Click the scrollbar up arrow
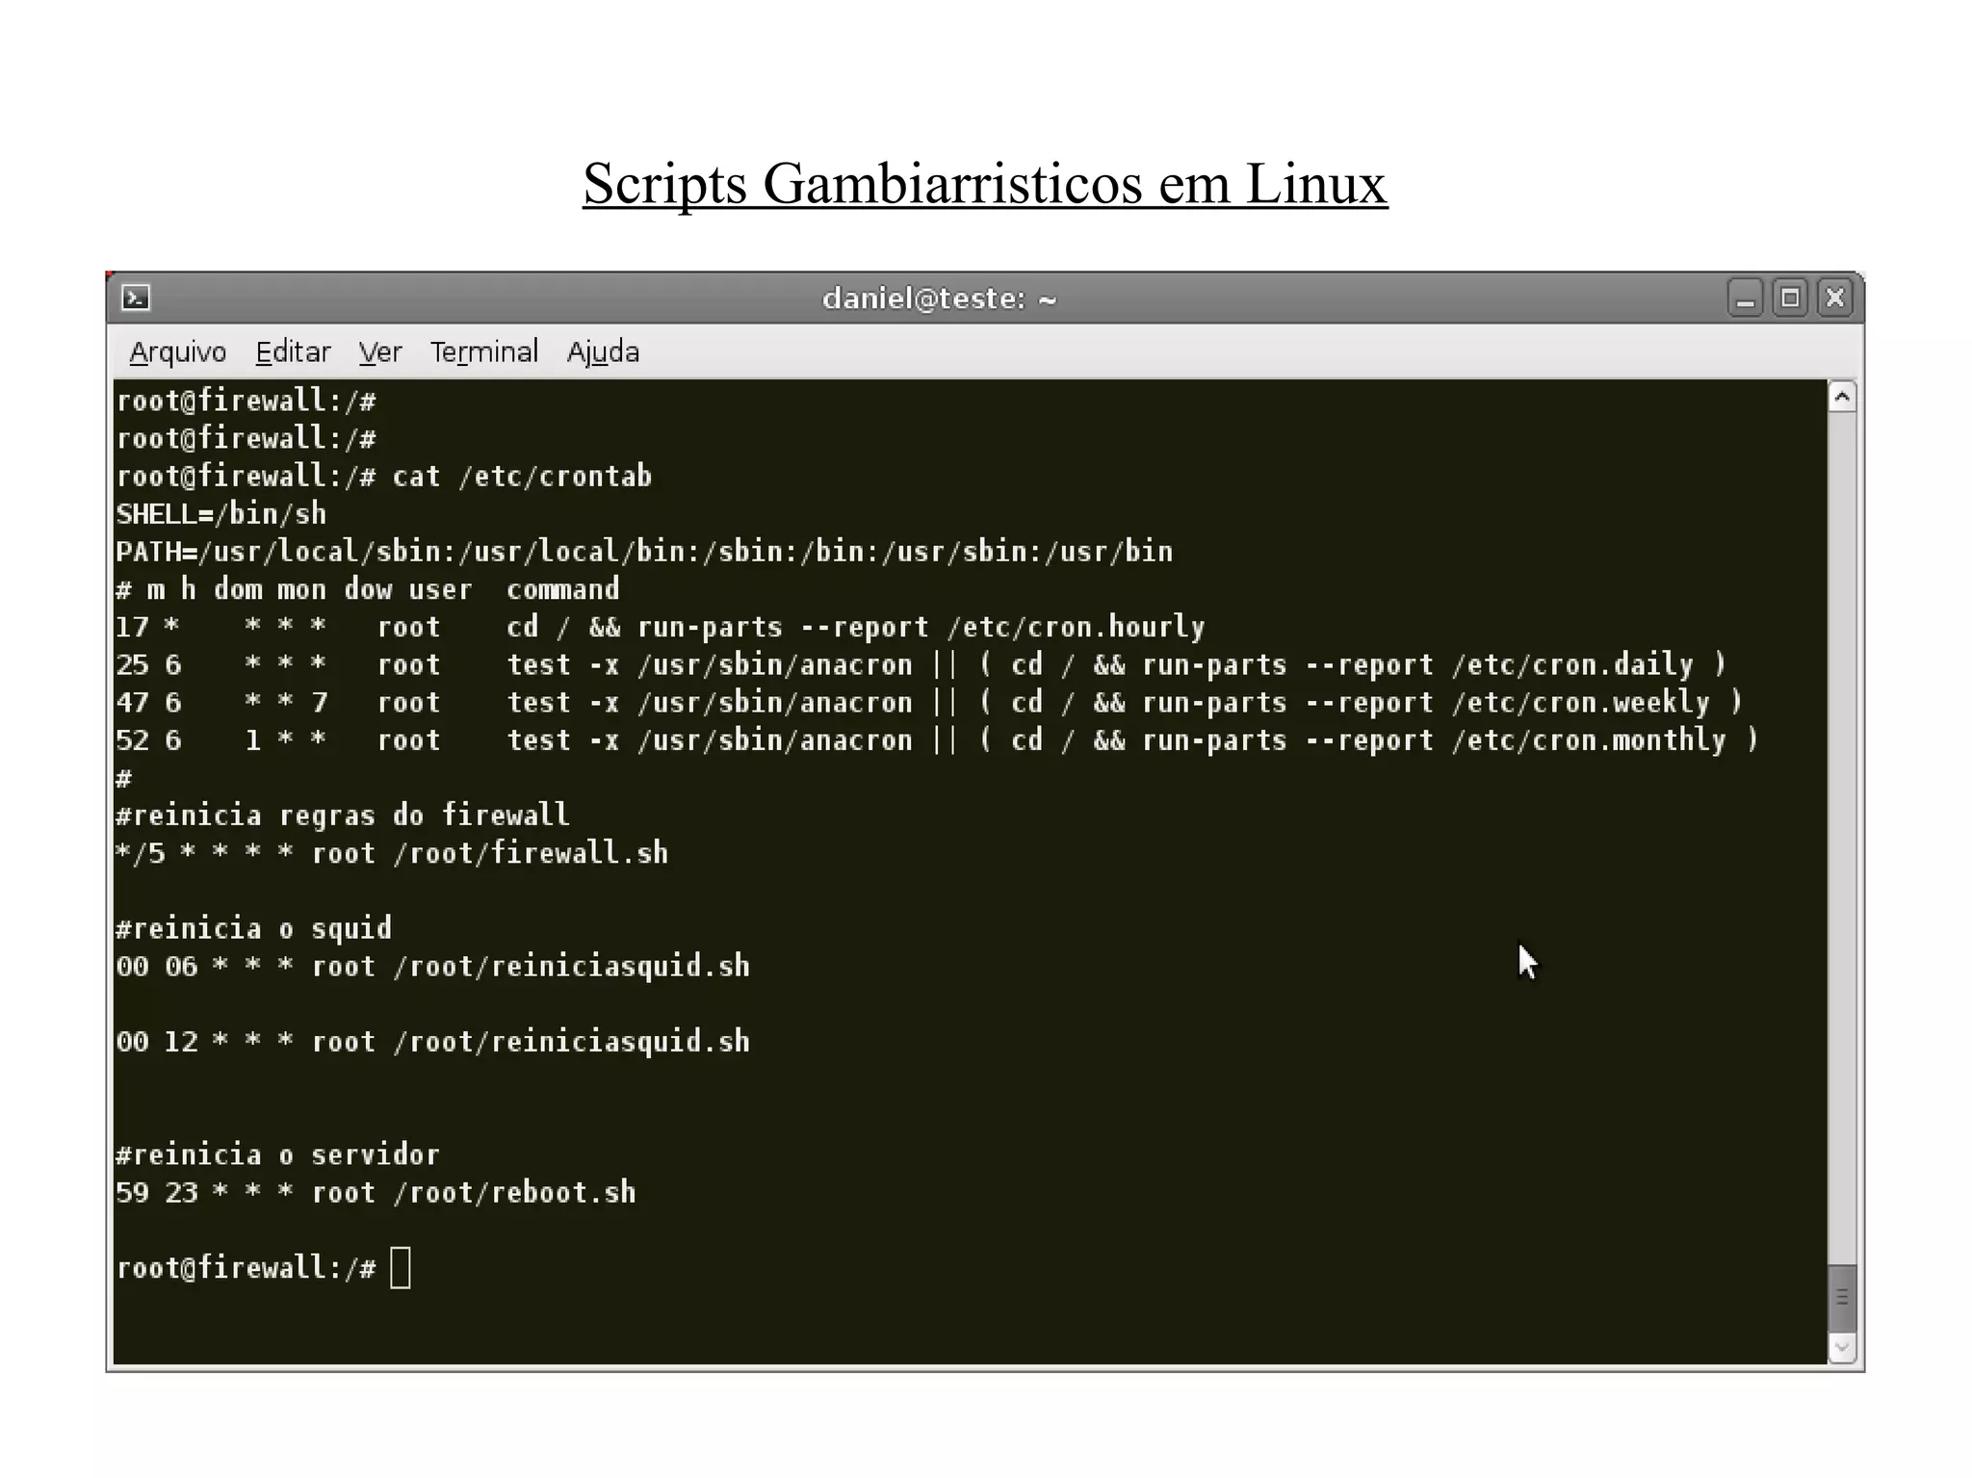1972x1478 pixels. 1842,397
